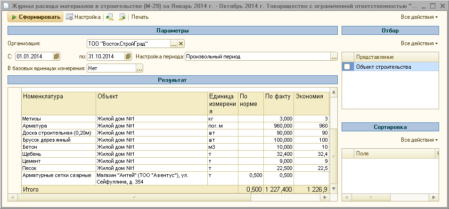Select the Арматура cell
449x209 pixels.
59,126
